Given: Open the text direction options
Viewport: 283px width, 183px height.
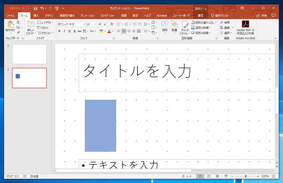Looking at the screenshot, I should click(x=154, y=22).
